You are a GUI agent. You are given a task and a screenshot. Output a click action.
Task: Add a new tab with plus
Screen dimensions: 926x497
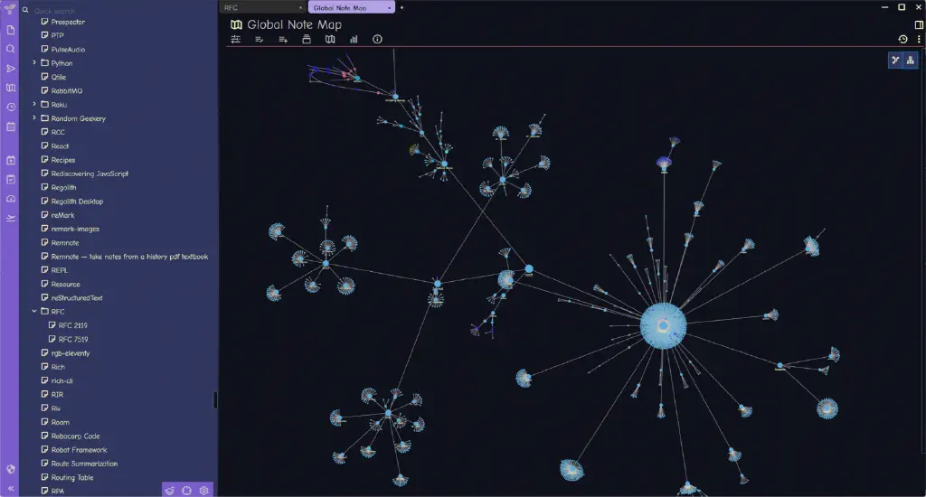pos(402,7)
